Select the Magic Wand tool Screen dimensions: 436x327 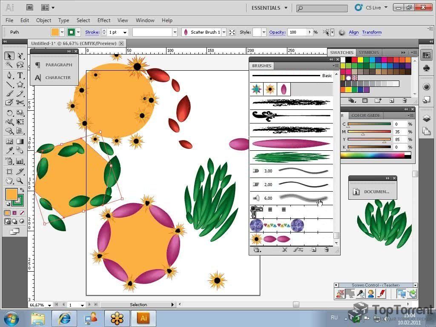[x=9, y=65]
